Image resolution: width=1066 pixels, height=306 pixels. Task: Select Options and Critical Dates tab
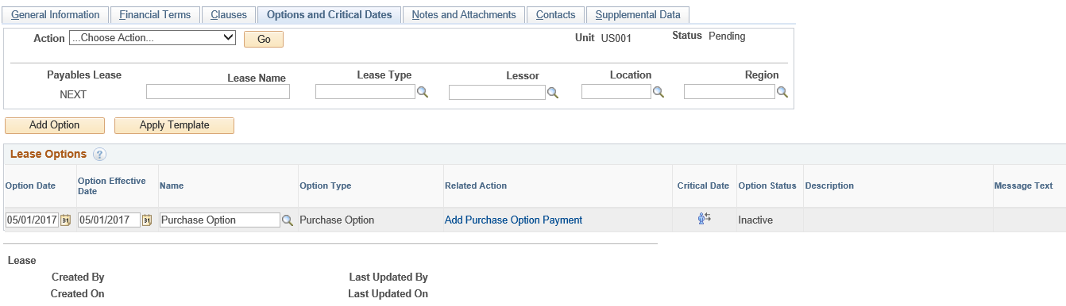point(329,14)
